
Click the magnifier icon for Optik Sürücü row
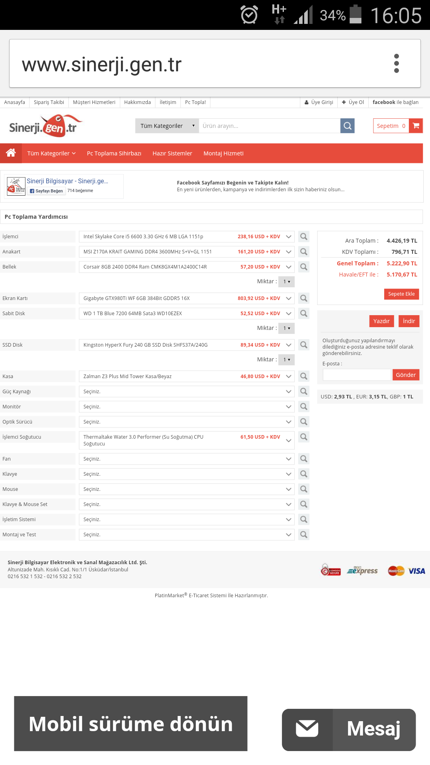click(304, 422)
